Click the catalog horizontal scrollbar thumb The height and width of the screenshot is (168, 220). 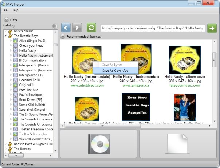[16, 155]
